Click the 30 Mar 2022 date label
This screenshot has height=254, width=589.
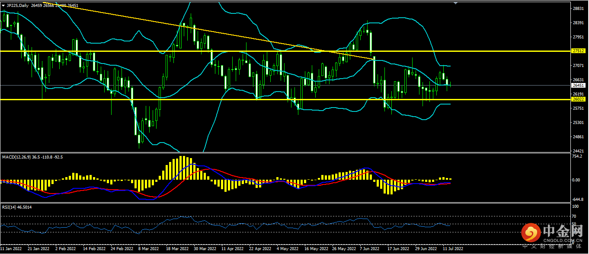coord(205,249)
